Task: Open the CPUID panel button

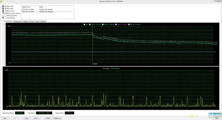Action: click(48, 118)
